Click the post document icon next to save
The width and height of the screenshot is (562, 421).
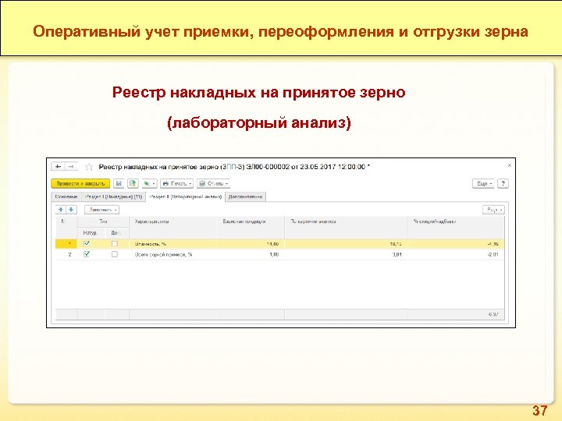(x=133, y=184)
